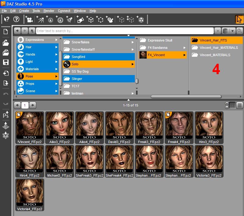Viewport: 244px width, 216px height.
Task: Click the Import icon in left sidebar
Action: point(5,73)
